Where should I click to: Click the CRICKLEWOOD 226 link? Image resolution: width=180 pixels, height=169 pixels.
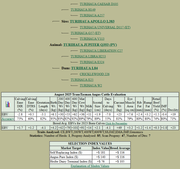click(94, 74)
